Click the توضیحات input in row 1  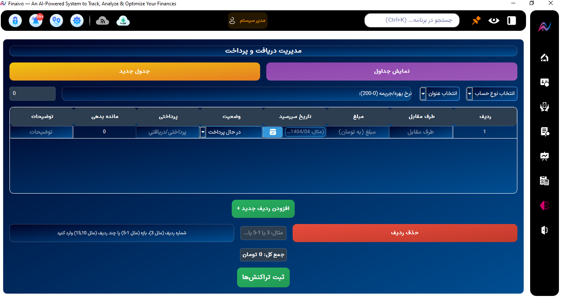[x=42, y=132]
